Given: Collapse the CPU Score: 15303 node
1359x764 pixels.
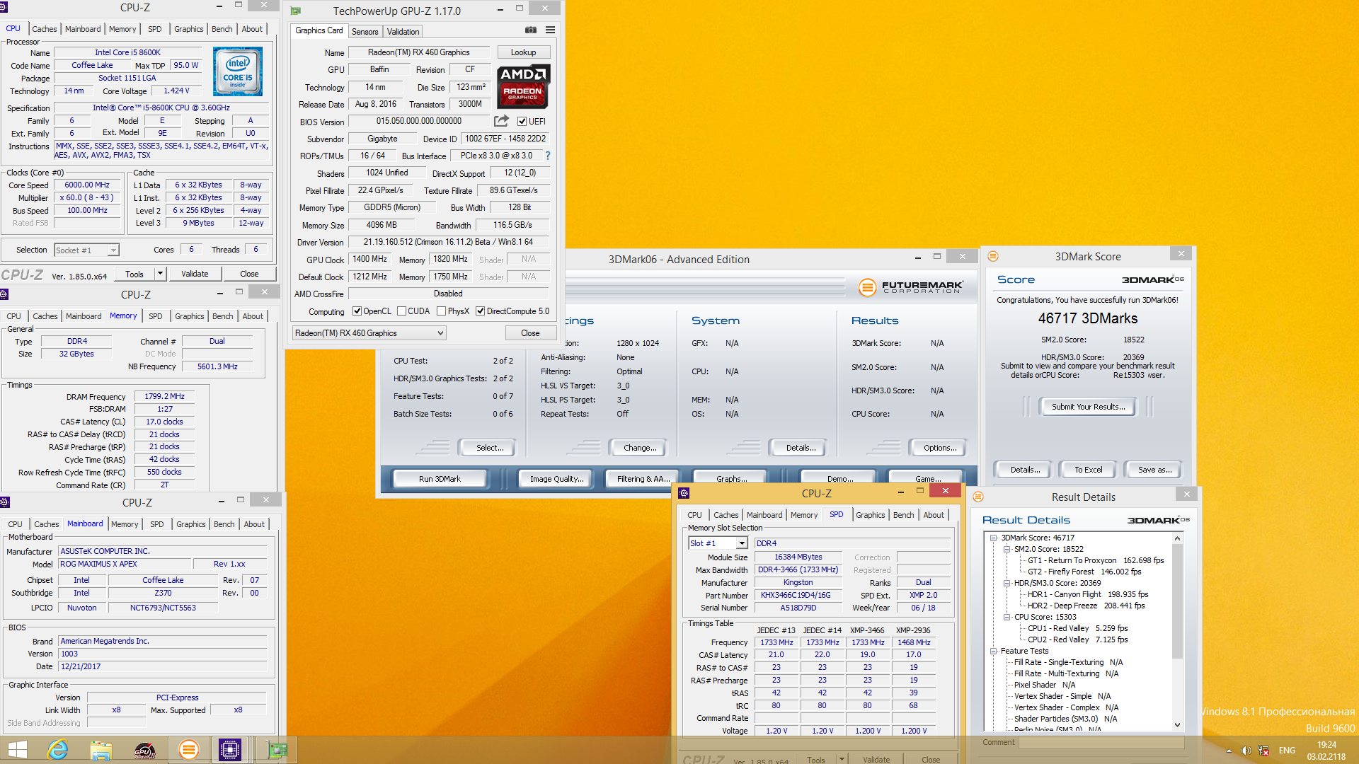Looking at the screenshot, I should pyautogui.click(x=1007, y=617).
